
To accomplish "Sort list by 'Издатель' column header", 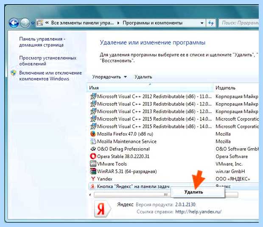I will click(x=236, y=88).
